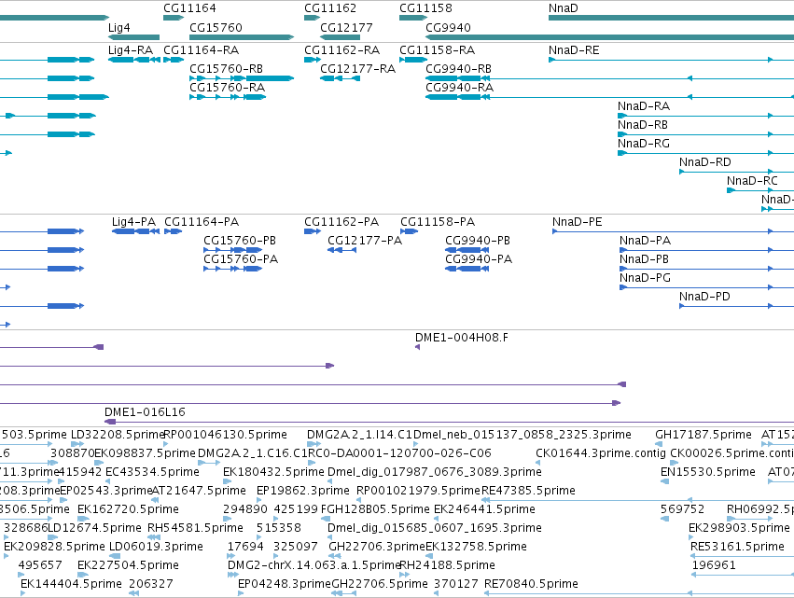Select the NnaD-RA transcript label
This screenshot has height=598, width=794.
pyautogui.click(x=644, y=106)
